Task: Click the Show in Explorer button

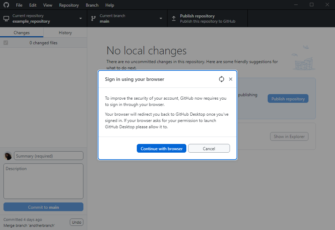Action: pos(289,137)
